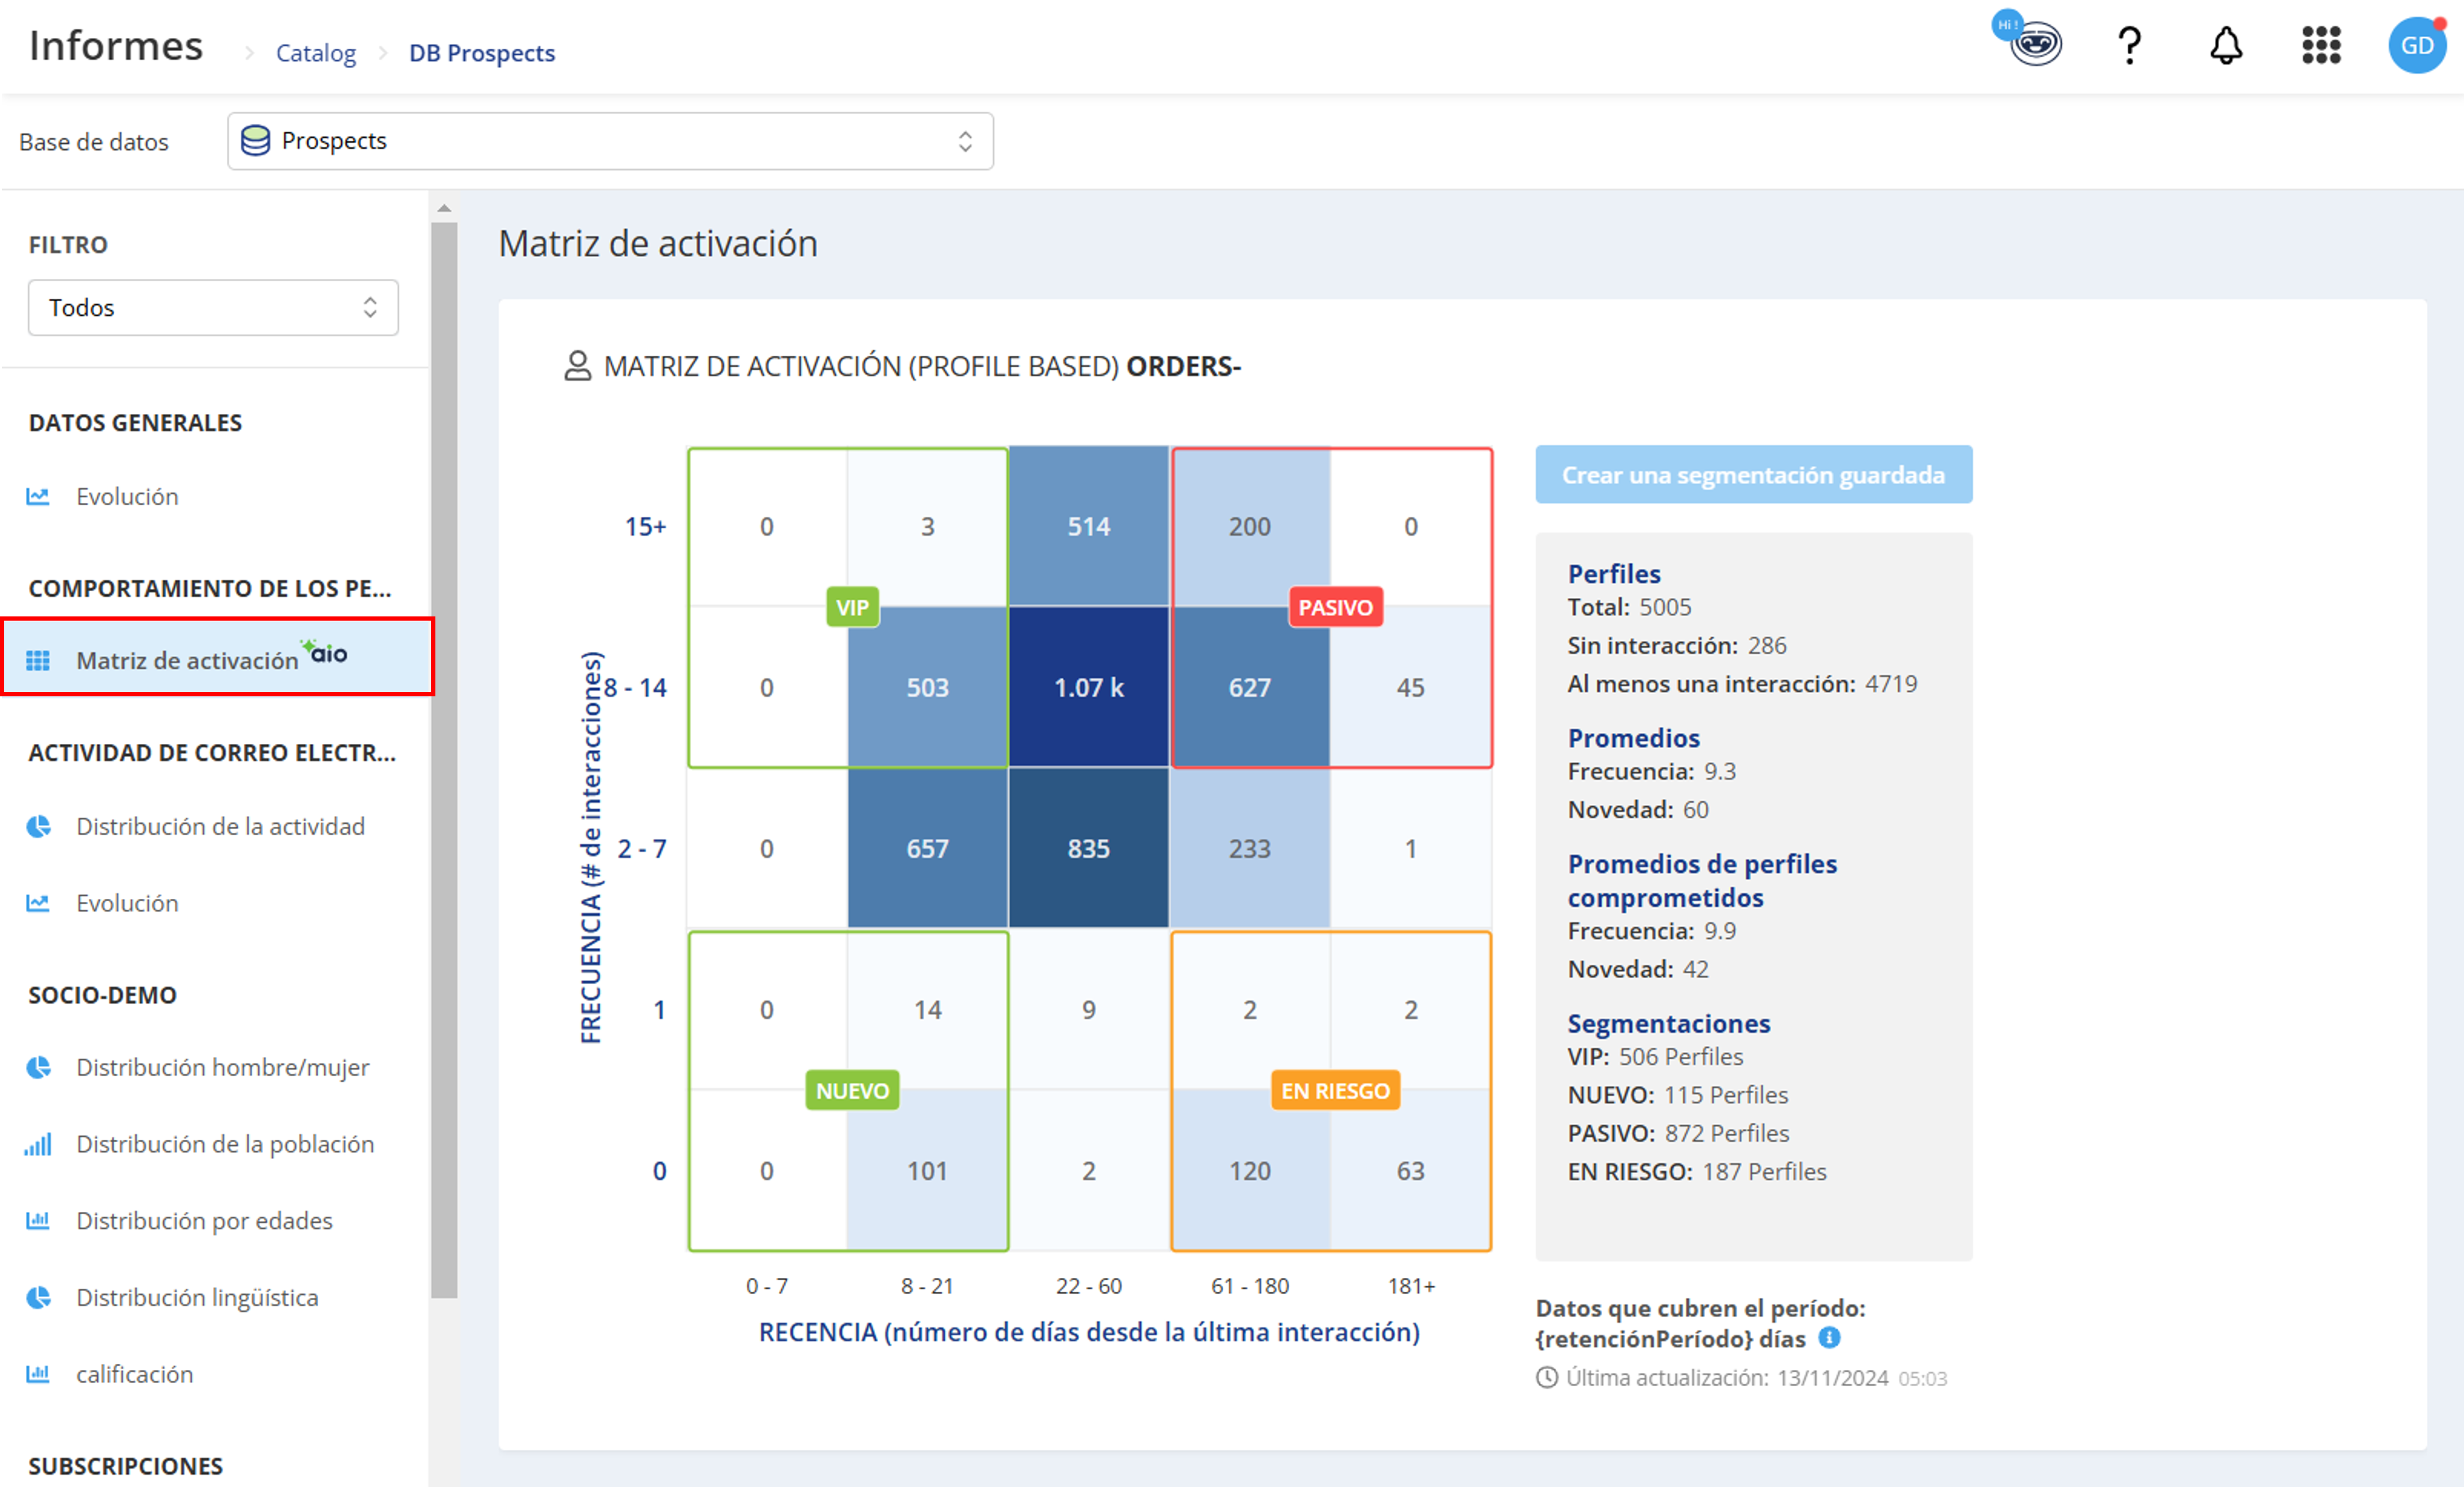Open the apps grid launcher
Screen dimensions: 2464x1487
2321,46
